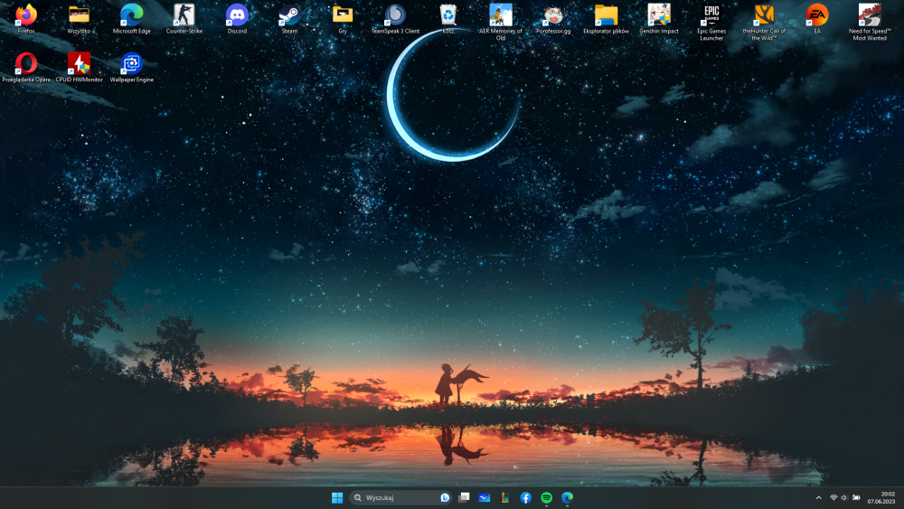Select the Porofessor.gg desktop shortcut
The image size is (904, 509).
tap(553, 19)
